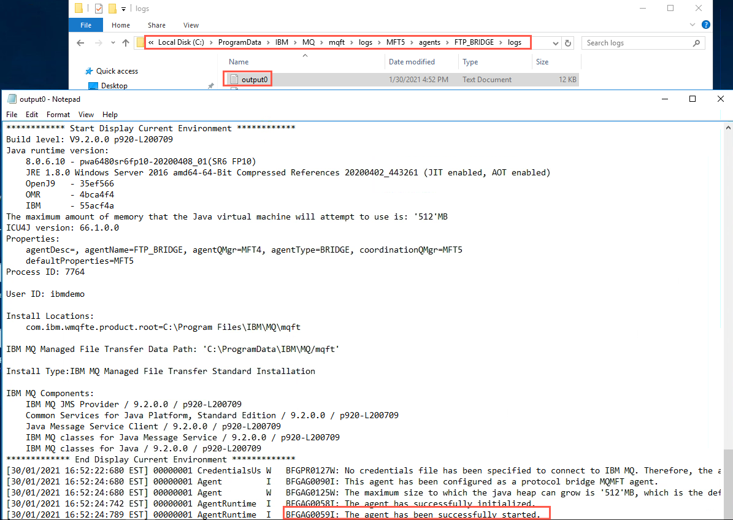The height and width of the screenshot is (520, 733).
Task: Sort files by Date modified column
Action: 412,62
